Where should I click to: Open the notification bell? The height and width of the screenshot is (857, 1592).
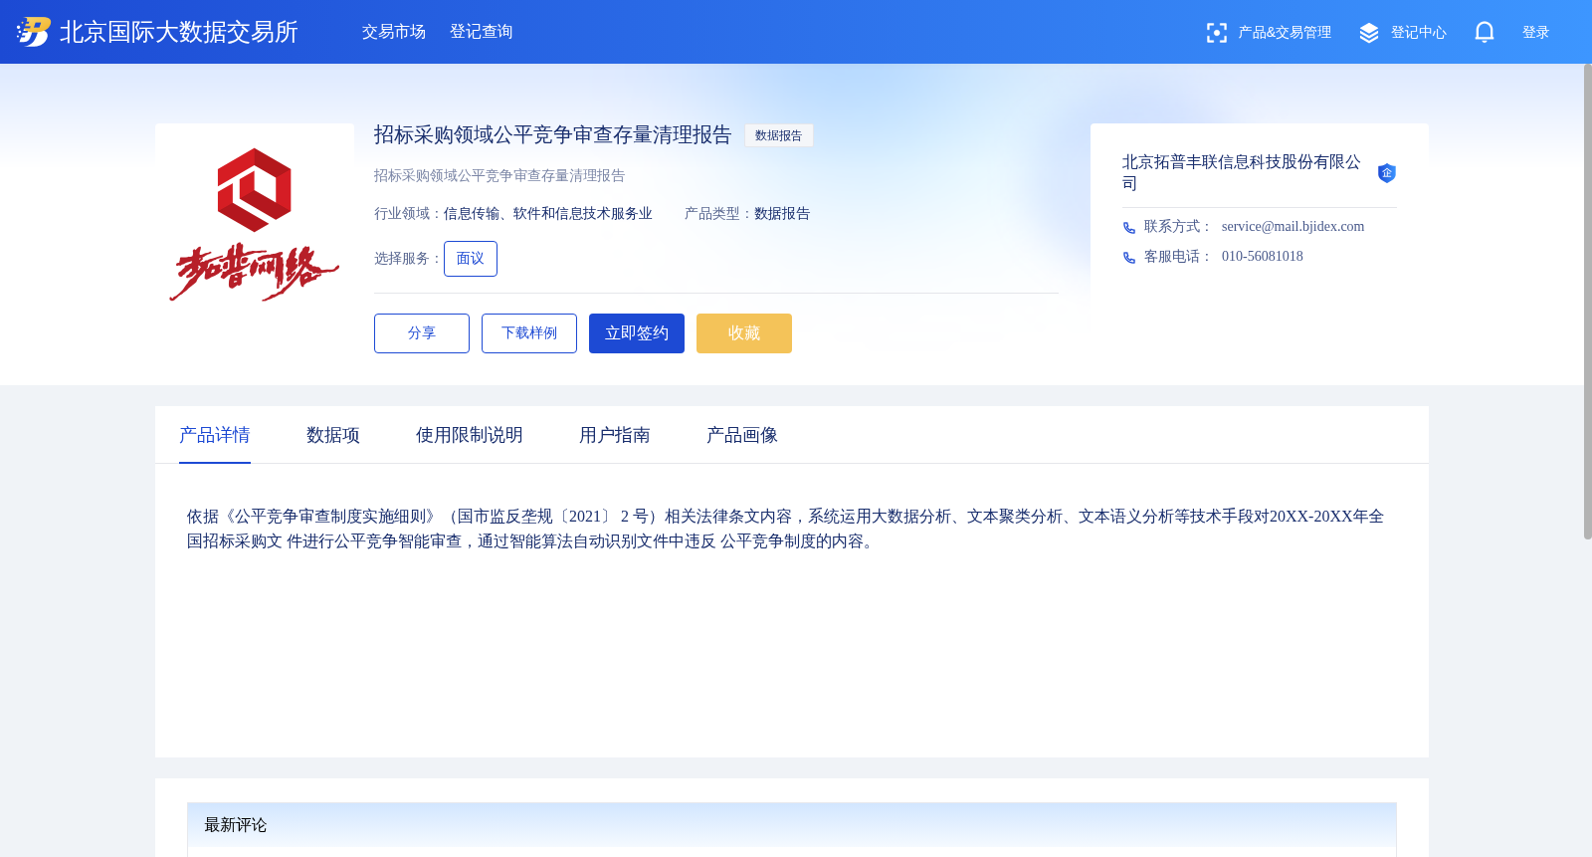tap(1484, 33)
